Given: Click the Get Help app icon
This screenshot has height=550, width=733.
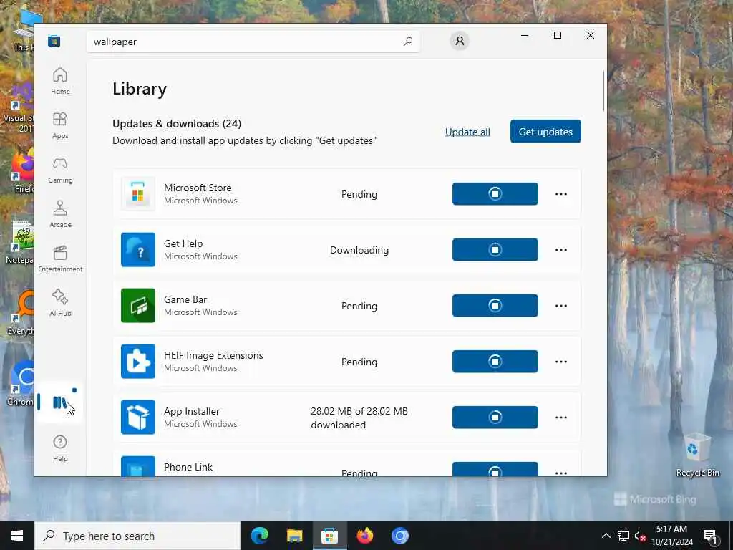Looking at the screenshot, I should [138, 250].
